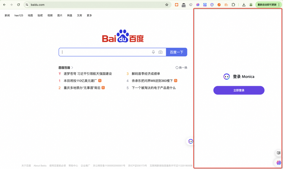
Task: Expand hot search via chevron after 百度热搜
Action: pos(72,68)
